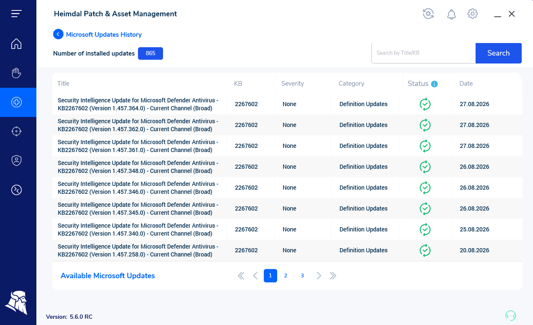
Task: Click KB 2267602 in the 1.457.364.0 row
Action: pyautogui.click(x=246, y=104)
